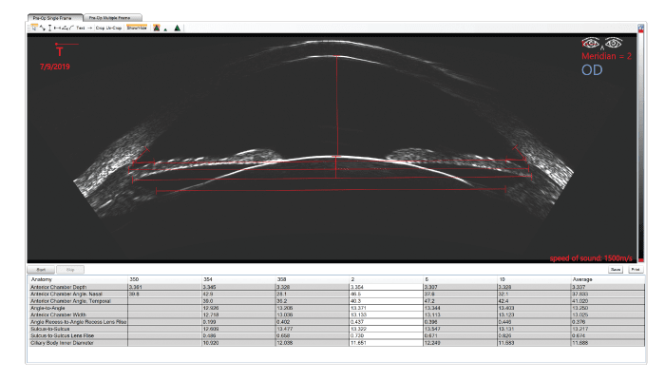Click the right eye icon
The width and height of the screenshot is (665, 380).
tap(614, 43)
